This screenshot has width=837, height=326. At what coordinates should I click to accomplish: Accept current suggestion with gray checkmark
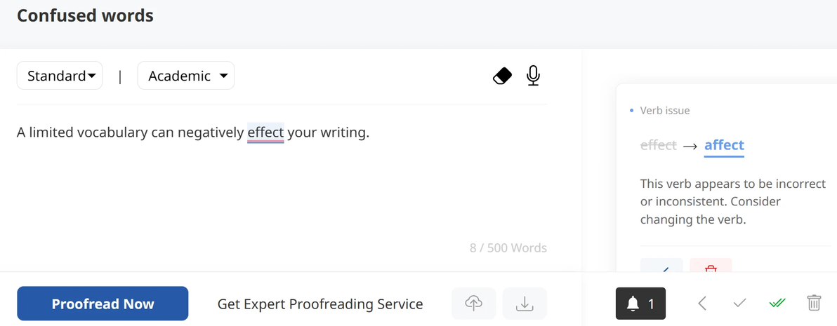coord(739,304)
